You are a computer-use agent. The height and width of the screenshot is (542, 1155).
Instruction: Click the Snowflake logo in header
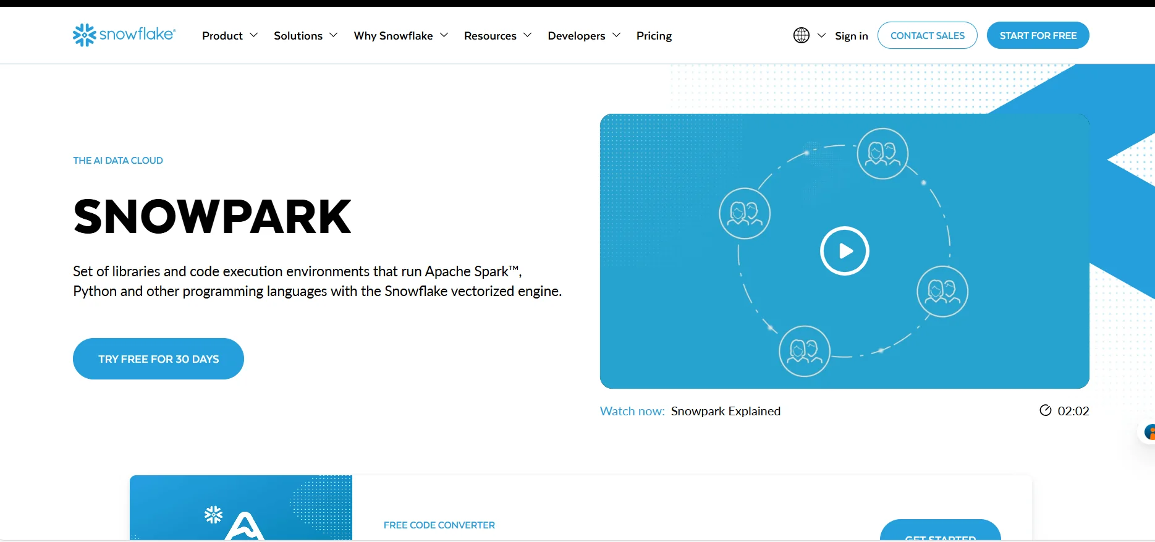124,35
